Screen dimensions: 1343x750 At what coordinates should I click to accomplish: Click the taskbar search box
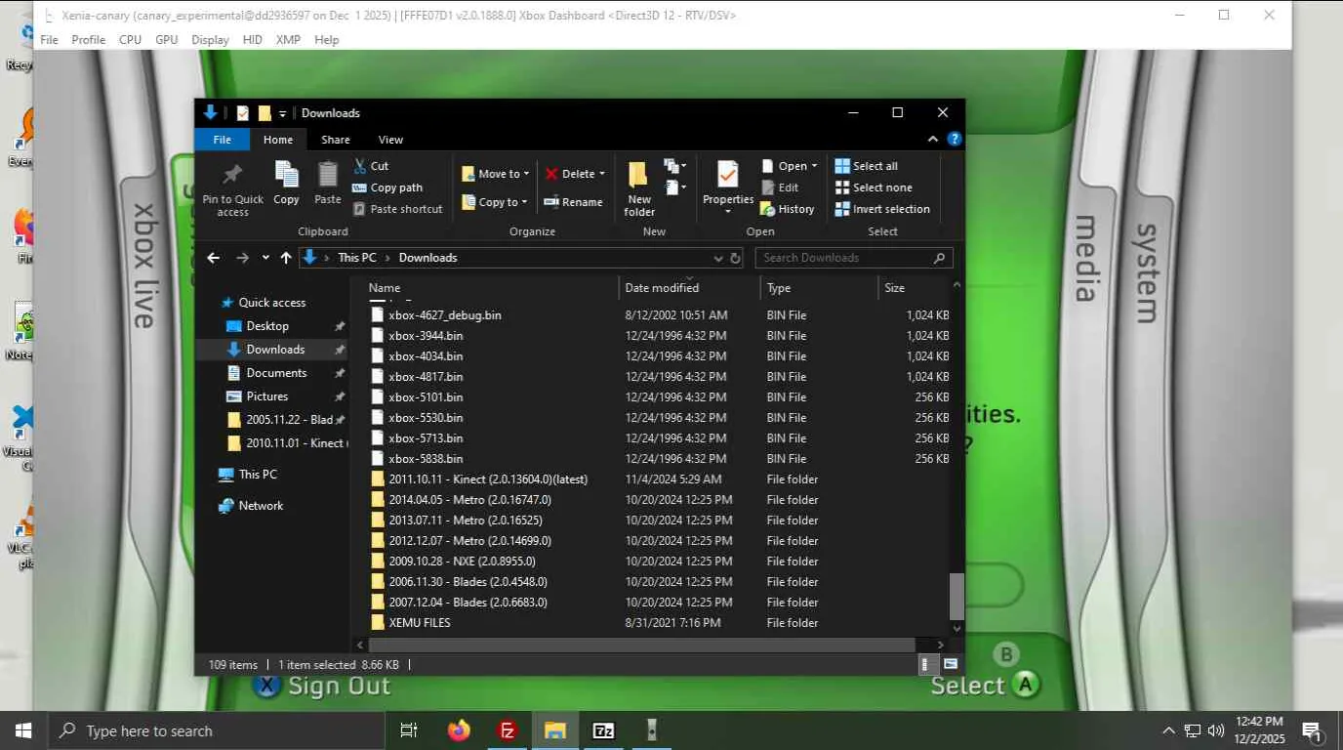[x=216, y=730]
